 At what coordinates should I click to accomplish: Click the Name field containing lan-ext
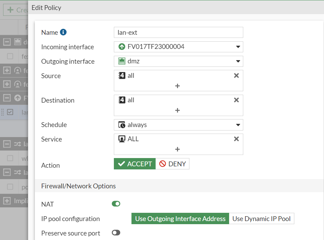[x=178, y=32]
